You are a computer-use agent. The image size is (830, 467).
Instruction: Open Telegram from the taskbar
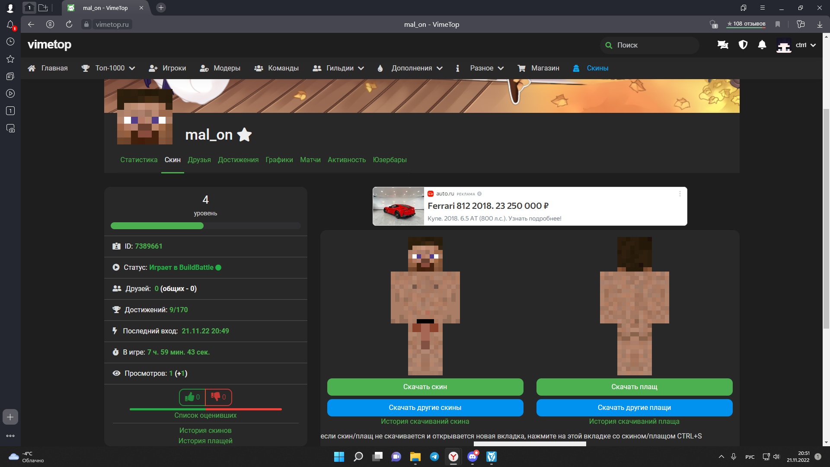click(x=434, y=457)
